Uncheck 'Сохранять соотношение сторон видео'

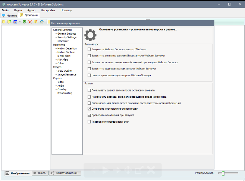click(89, 109)
